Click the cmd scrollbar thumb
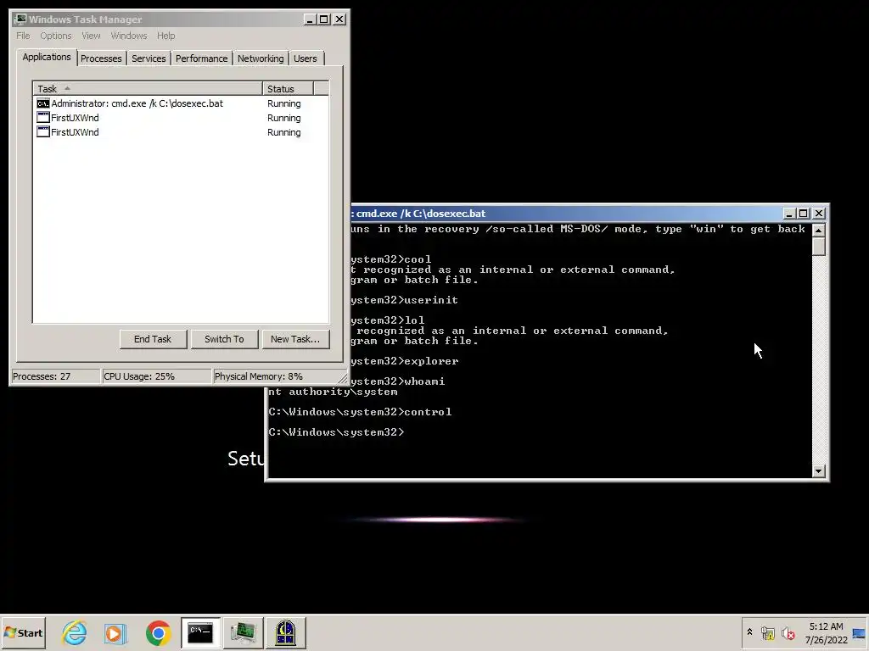Image resolution: width=869 pixels, height=651 pixels. pyautogui.click(x=819, y=246)
